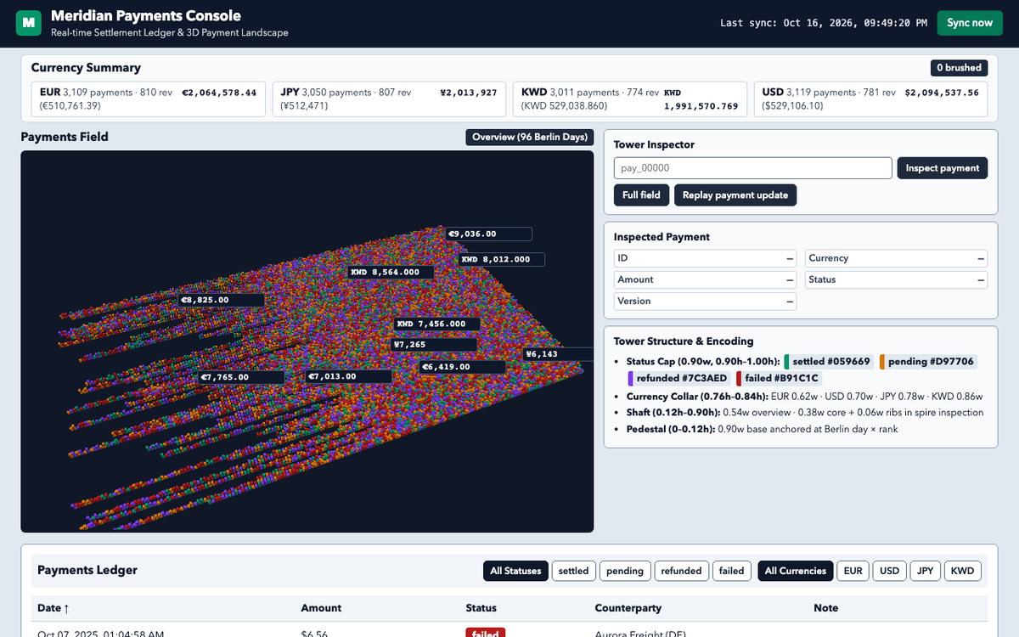Click the pending orange color swatch
The width and height of the screenshot is (1019, 637).
point(882,362)
